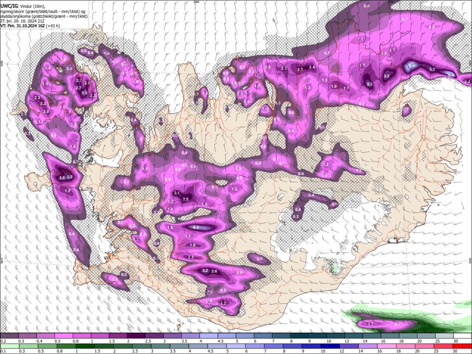Pick snow legend swatch between 0.3 and 0.4

27,336
